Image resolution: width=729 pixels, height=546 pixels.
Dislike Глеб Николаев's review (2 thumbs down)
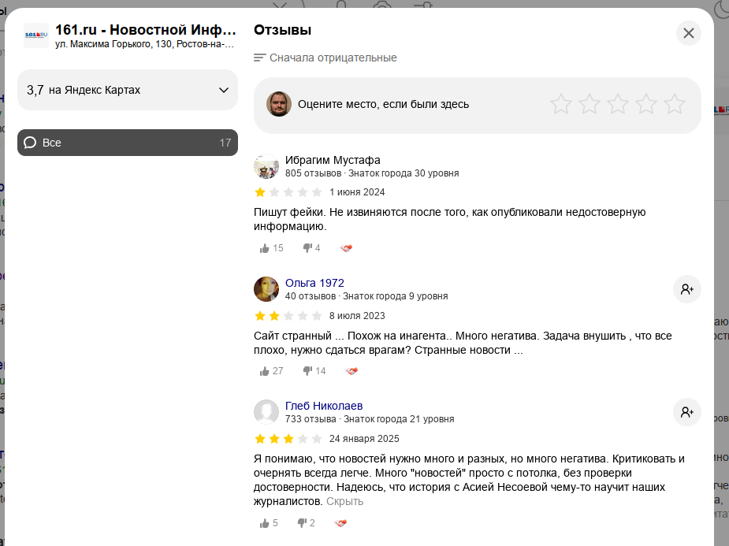tap(306, 523)
